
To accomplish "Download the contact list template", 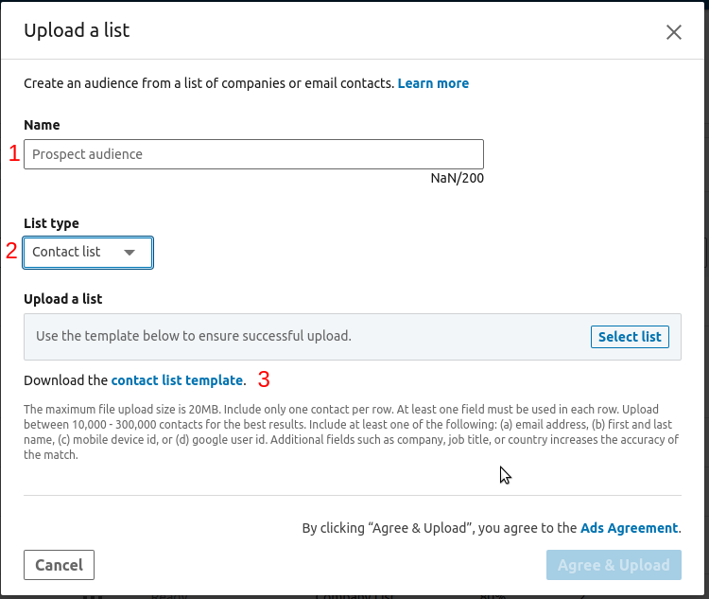I will click(x=177, y=380).
